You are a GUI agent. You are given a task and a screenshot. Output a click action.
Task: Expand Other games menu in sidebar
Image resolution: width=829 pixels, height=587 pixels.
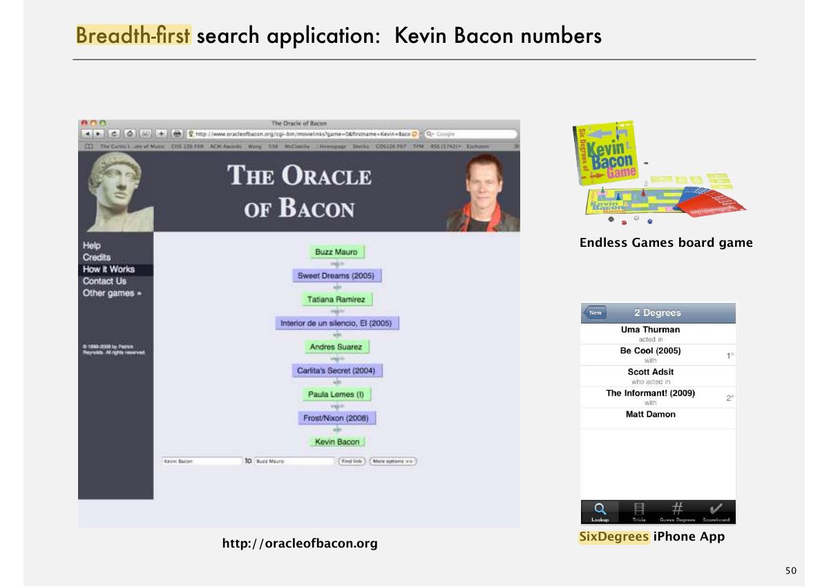point(112,292)
